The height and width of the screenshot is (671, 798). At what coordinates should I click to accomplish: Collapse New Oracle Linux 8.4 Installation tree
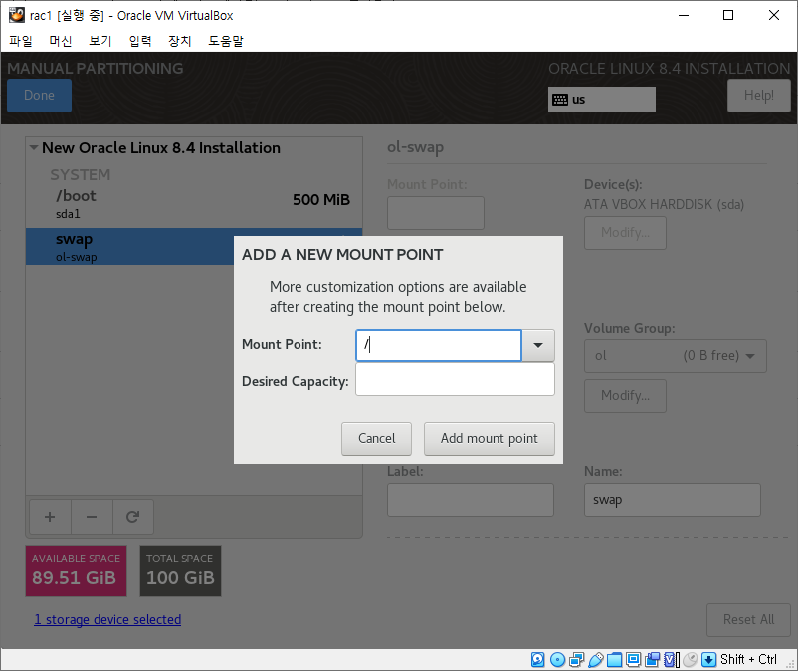(34, 148)
